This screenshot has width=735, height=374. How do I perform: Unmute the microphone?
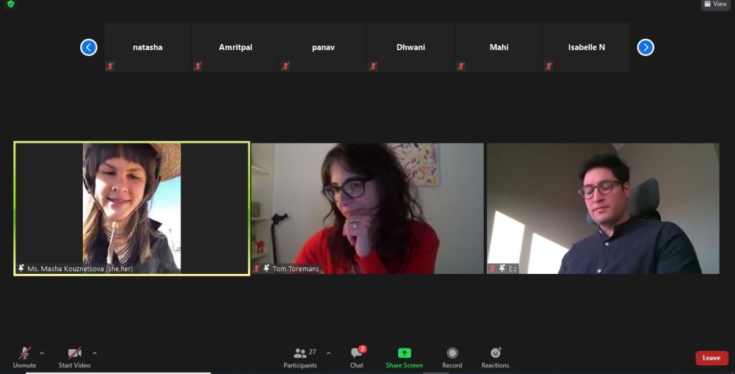tap(24, 357)
